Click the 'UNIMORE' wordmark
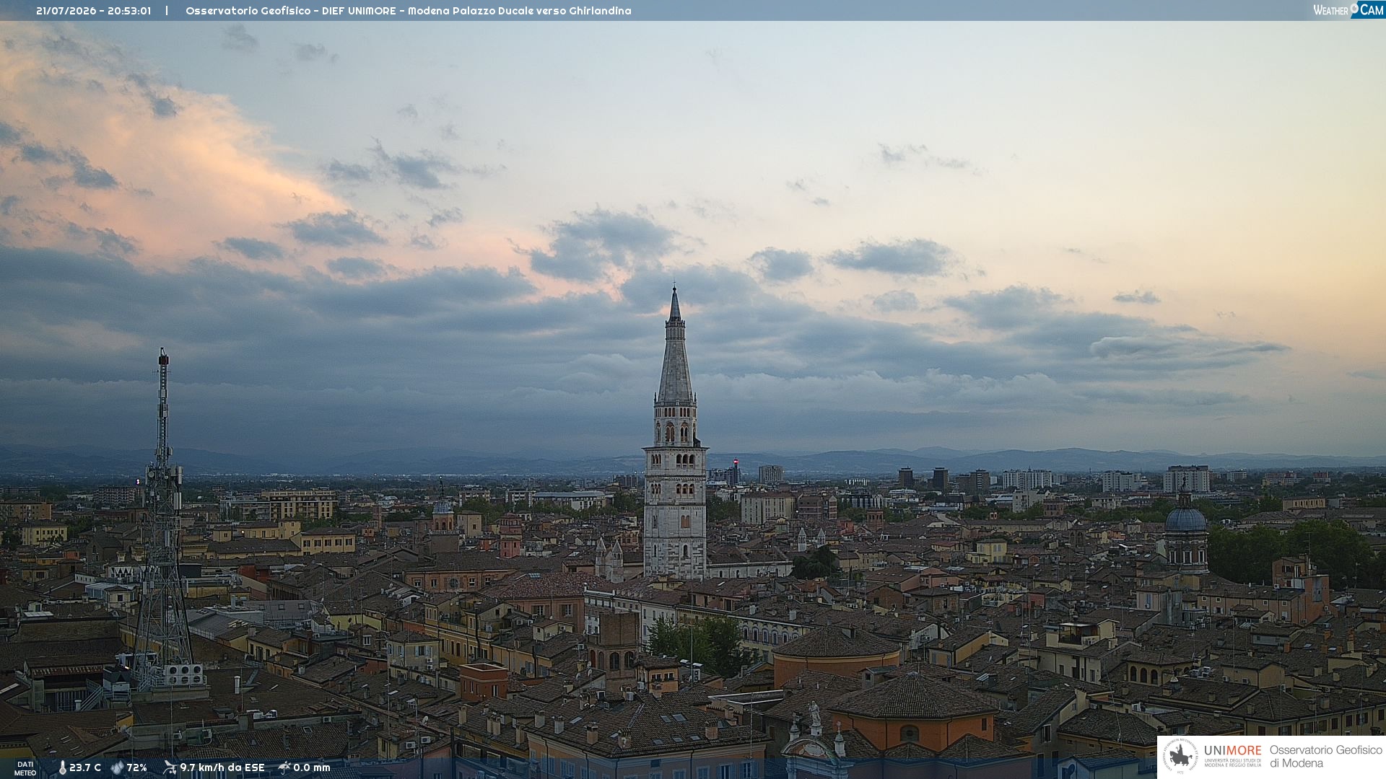The image size is (1386, 779). click(1233, 750)
